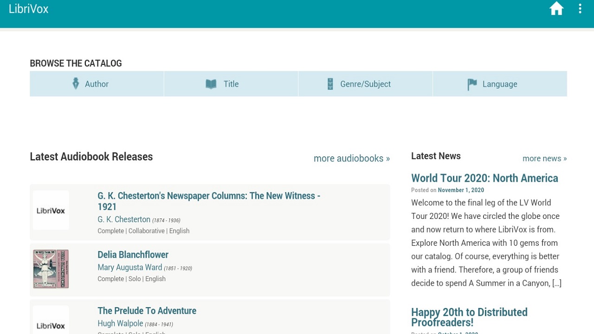
Task: View author Mary Augusta Ward
Action: coord(129,268)
